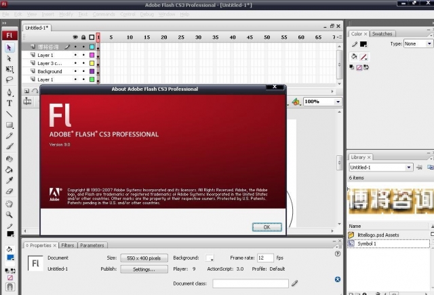Switch to the Parameters tab

coord(92,245)
